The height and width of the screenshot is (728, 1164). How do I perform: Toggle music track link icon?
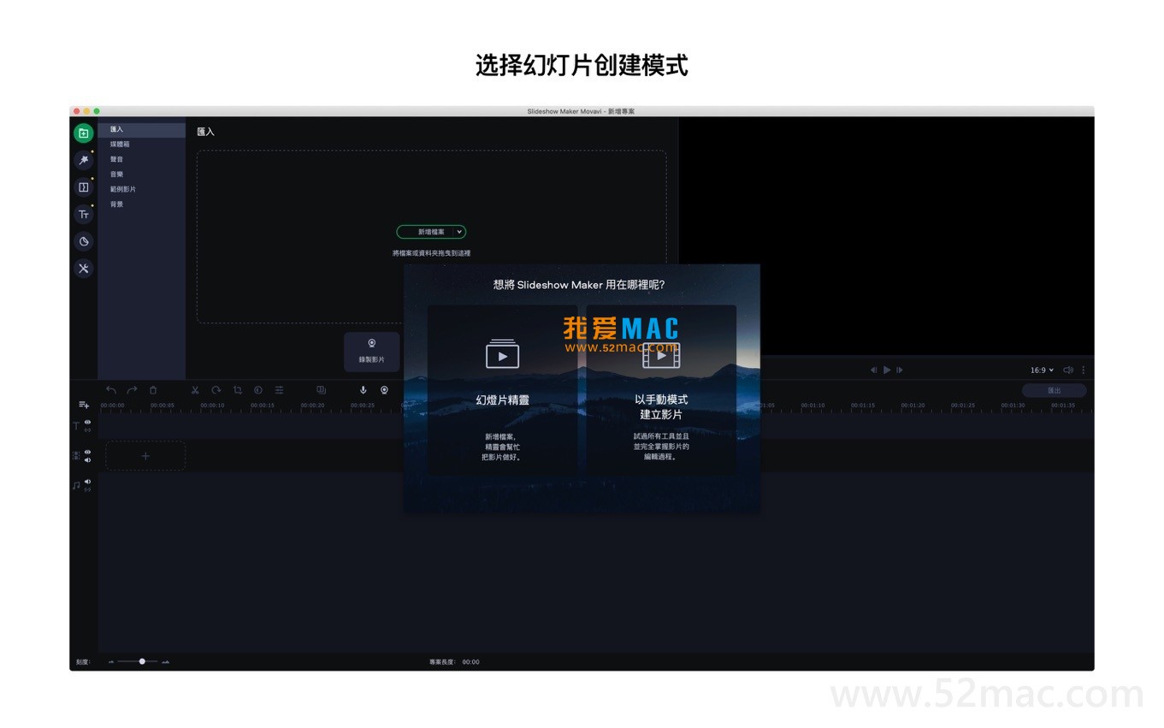point(87,489)
